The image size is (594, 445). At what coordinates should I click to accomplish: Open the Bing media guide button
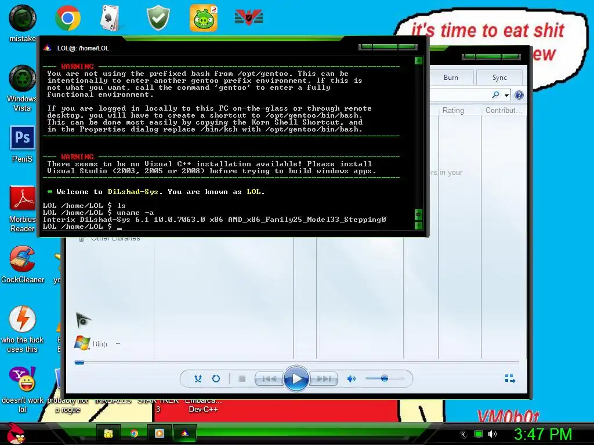point(91,344)
